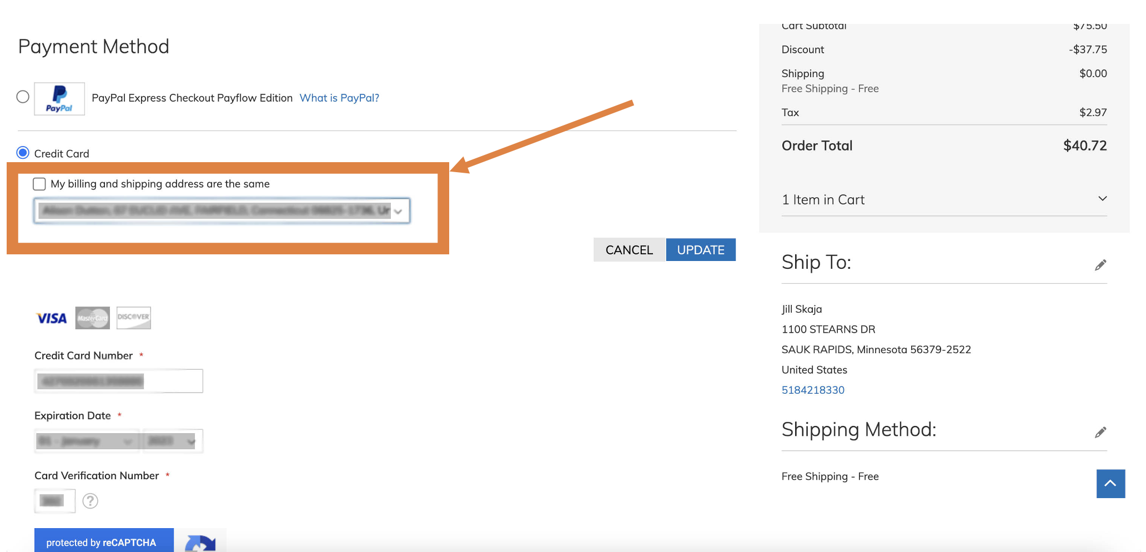
Task: Click the MasterCard icon
Action: tap(92, 318)
